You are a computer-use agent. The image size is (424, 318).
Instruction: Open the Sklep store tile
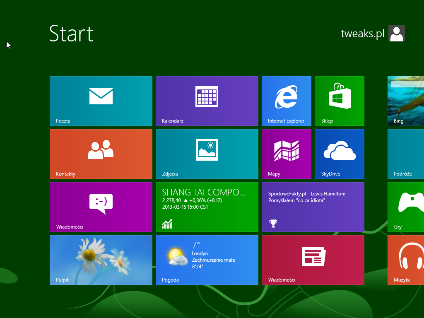pos(339,101)
